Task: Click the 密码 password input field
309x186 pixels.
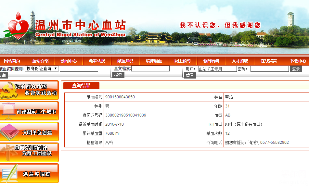Action: (269, 69)
